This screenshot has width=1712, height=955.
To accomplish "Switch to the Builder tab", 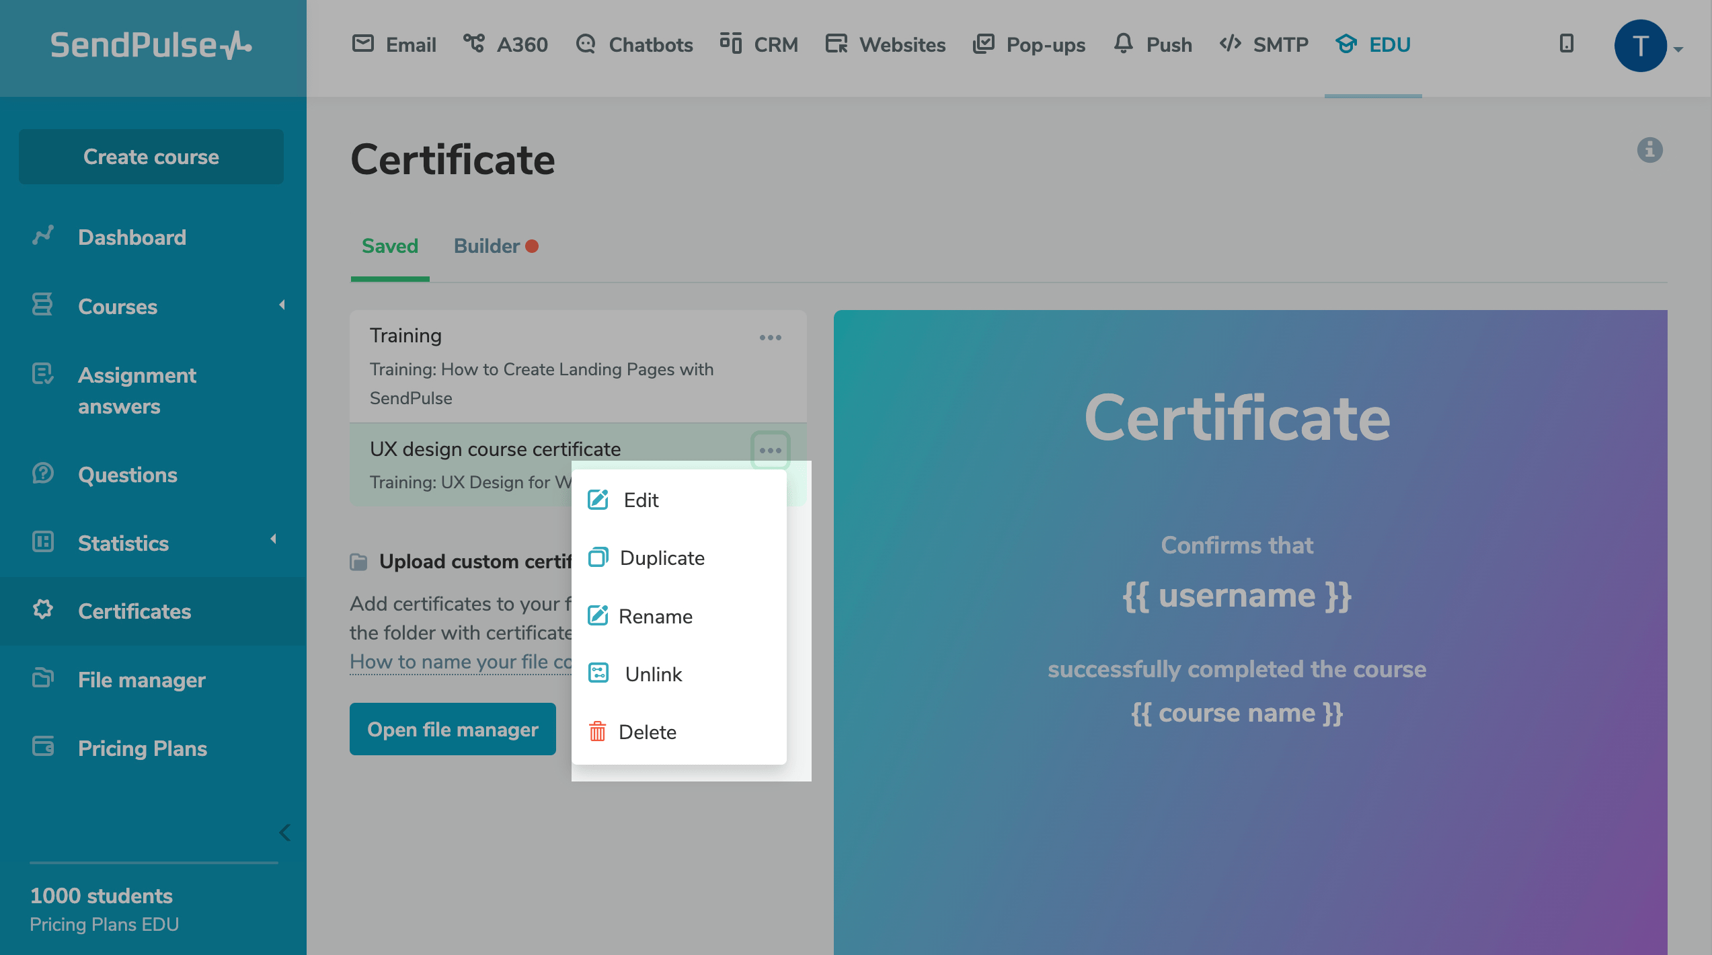I will (x=488, y=246).
